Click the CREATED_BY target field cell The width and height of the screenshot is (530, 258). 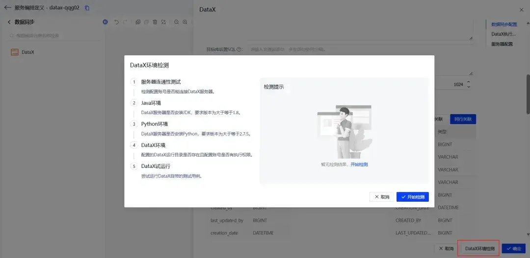[x=408, y=221]
